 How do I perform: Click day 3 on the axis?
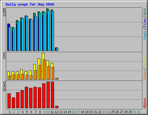point(18,112)
